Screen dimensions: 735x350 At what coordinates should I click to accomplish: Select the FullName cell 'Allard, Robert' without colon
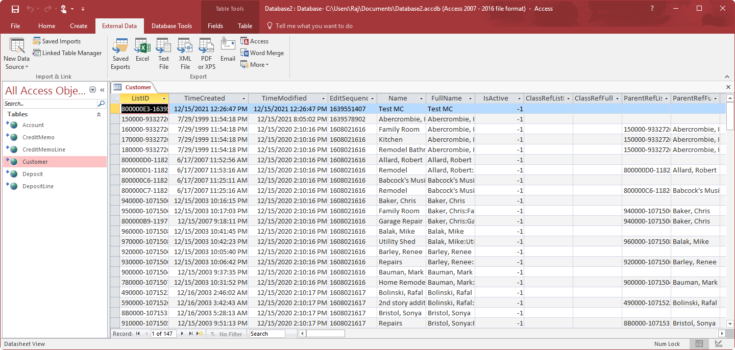(450, 160)
